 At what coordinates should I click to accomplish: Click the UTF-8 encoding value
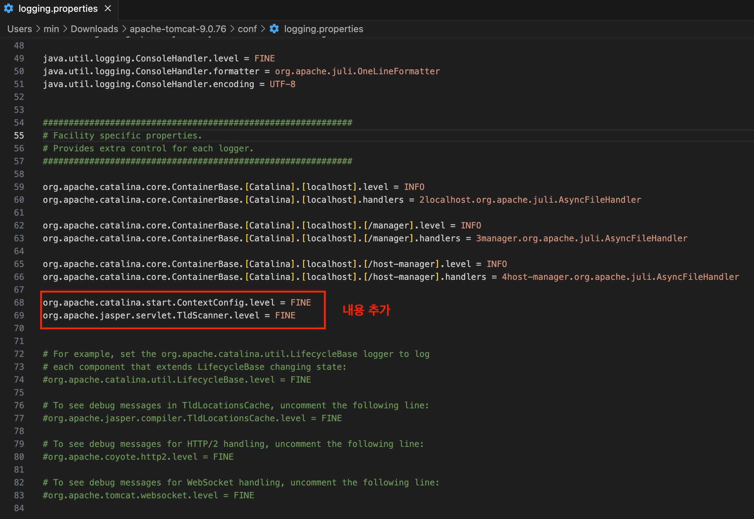(282, 84)
